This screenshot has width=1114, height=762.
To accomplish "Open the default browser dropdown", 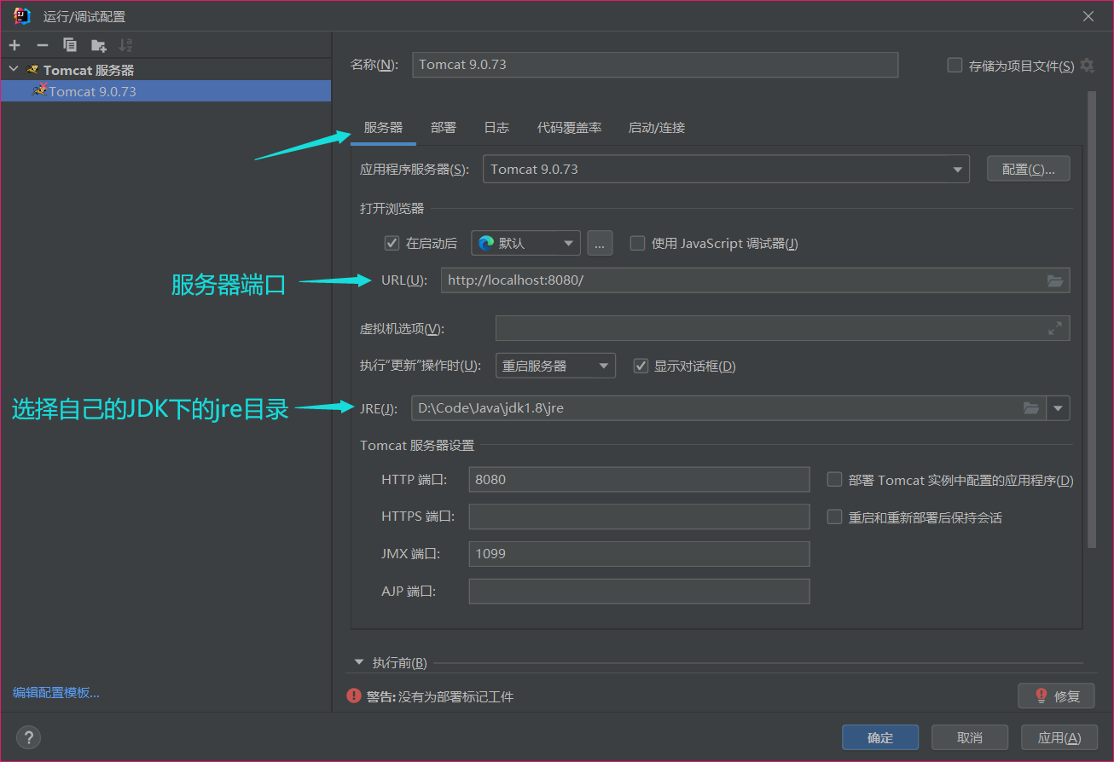I will coord(525,243).
